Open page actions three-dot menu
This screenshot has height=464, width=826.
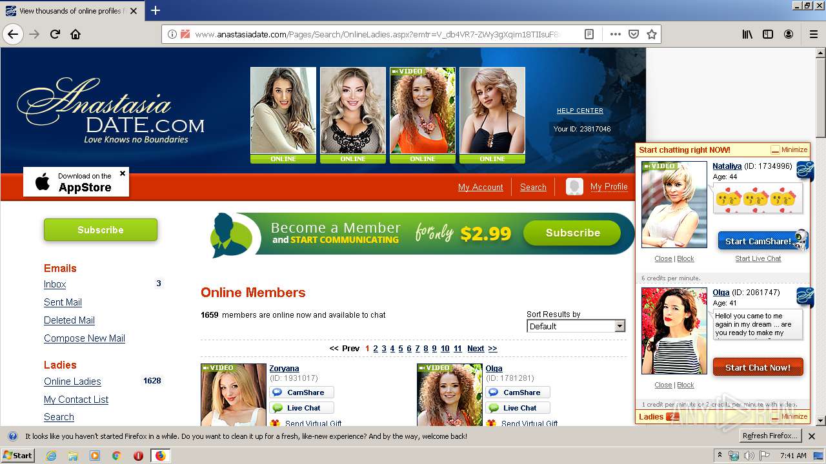pyautogui.click(x=615, y=34)
